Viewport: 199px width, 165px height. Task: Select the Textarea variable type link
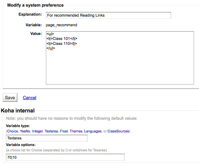[x=51, y=131]
